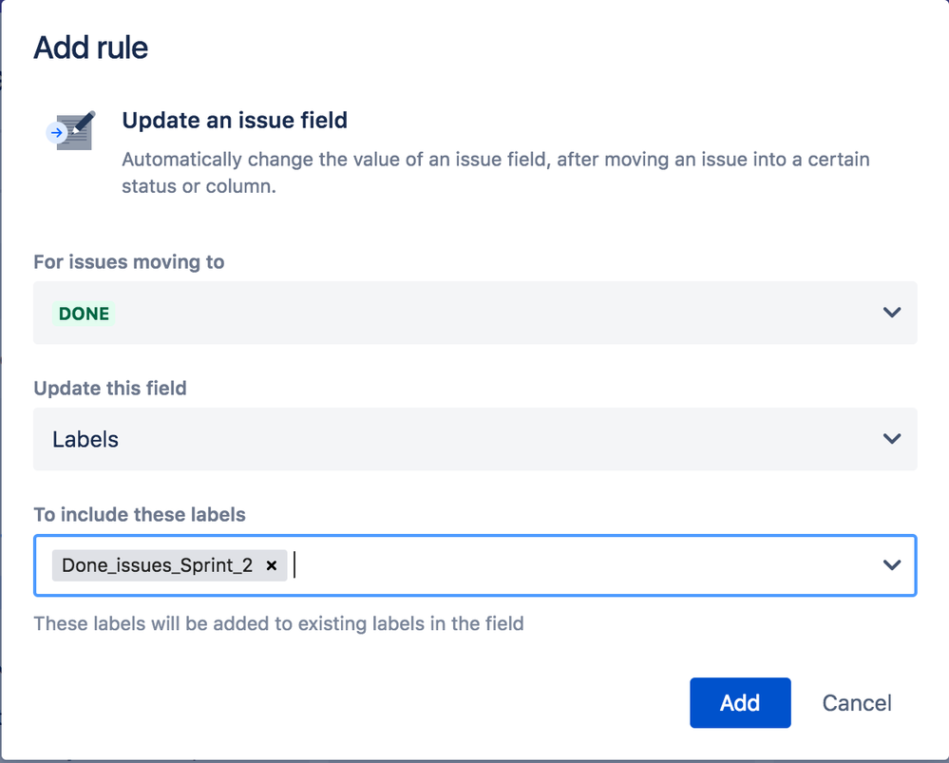This screenshot has width=949, height=763.
Task: Click the Automatically change the value description
Action: [496, 173]
